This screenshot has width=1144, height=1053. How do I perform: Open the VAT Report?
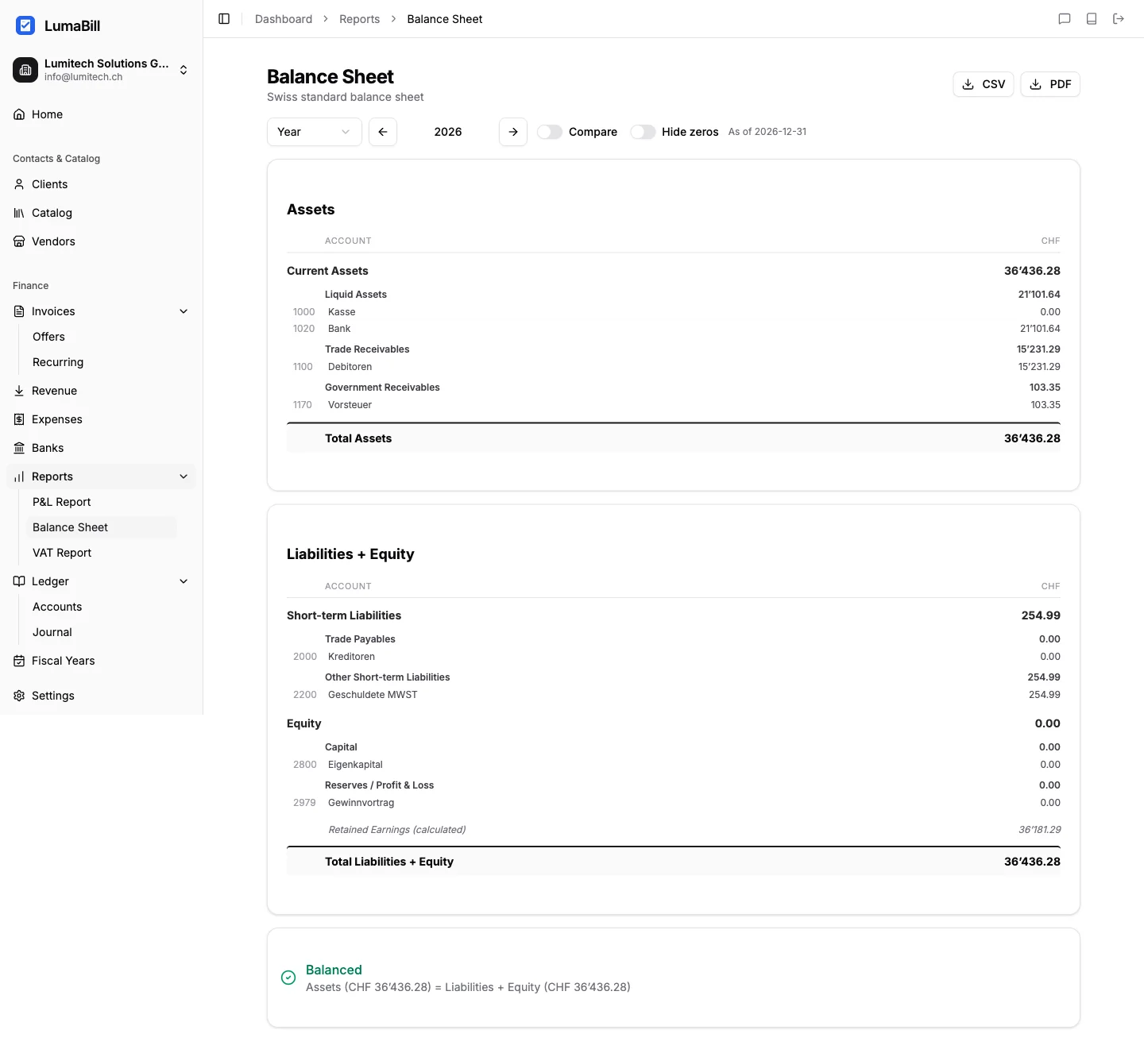pos(62,553)
